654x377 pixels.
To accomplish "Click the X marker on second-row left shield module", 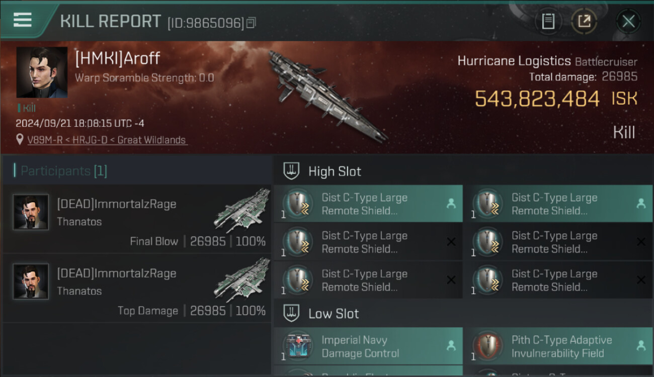I will [x=451, y=242].
